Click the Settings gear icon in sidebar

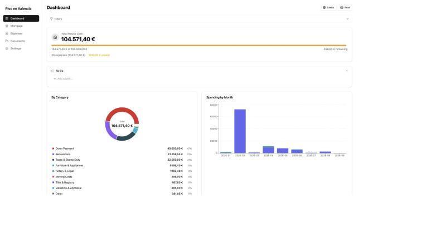[7, 48]
